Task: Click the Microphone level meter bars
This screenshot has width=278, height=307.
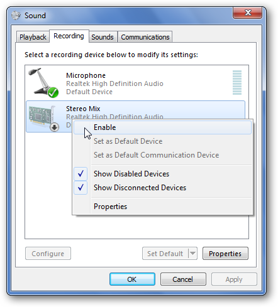Action: pos(237,82)
